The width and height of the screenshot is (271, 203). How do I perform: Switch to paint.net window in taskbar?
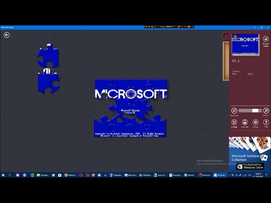[160, 175]
